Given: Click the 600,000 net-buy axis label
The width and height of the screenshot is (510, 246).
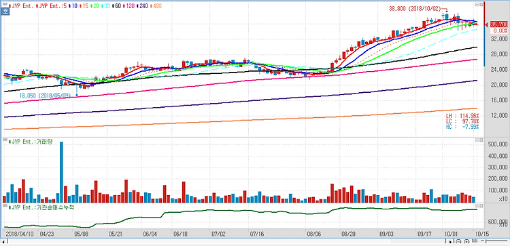Looking at the screenshot, I should [497, 222].
